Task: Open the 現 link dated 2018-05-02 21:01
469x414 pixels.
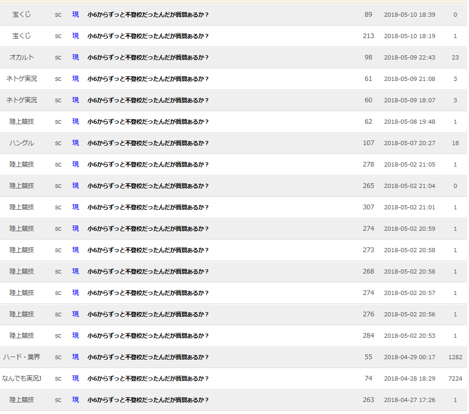Action: (x=76, y=207)
